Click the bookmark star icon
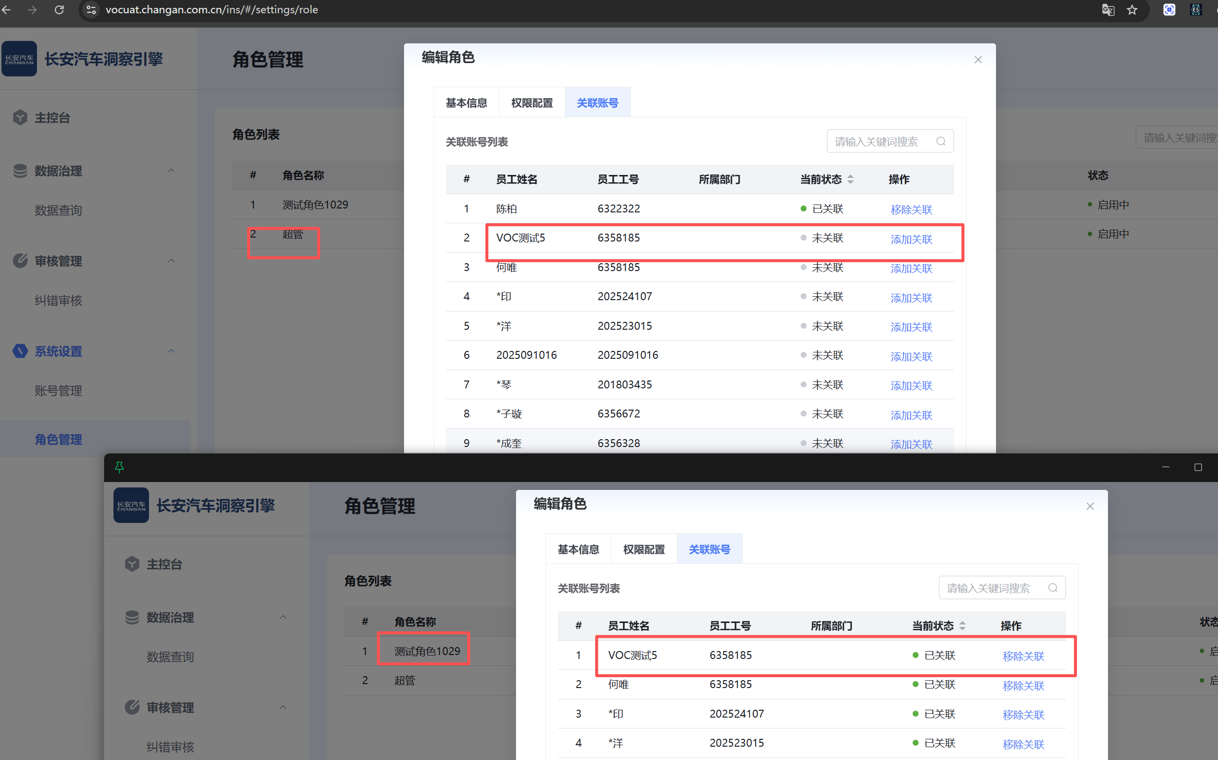The height and width of the screenshot is (760, 1218). (x=1132, y=9)
